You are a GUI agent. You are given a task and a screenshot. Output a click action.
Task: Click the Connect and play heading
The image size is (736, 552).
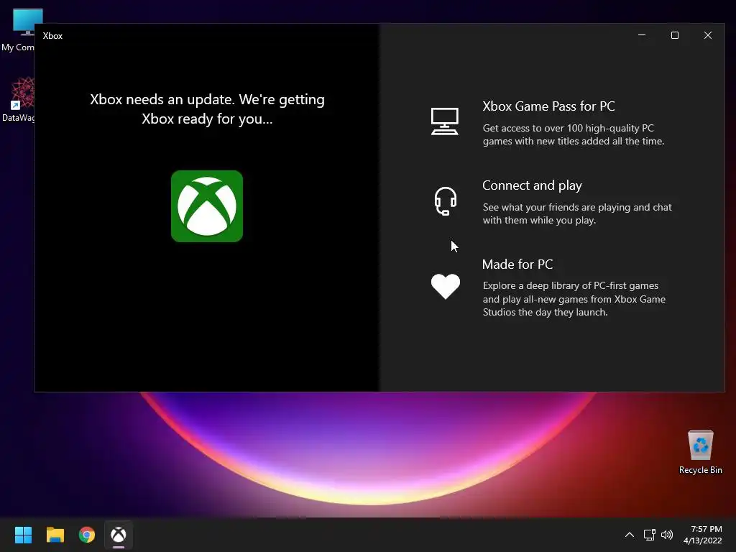(533, 186)
